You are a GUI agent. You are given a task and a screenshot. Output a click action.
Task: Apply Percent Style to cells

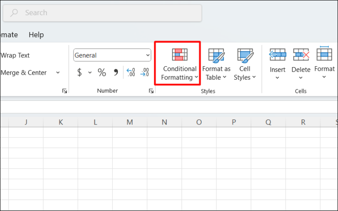point(102,72)
